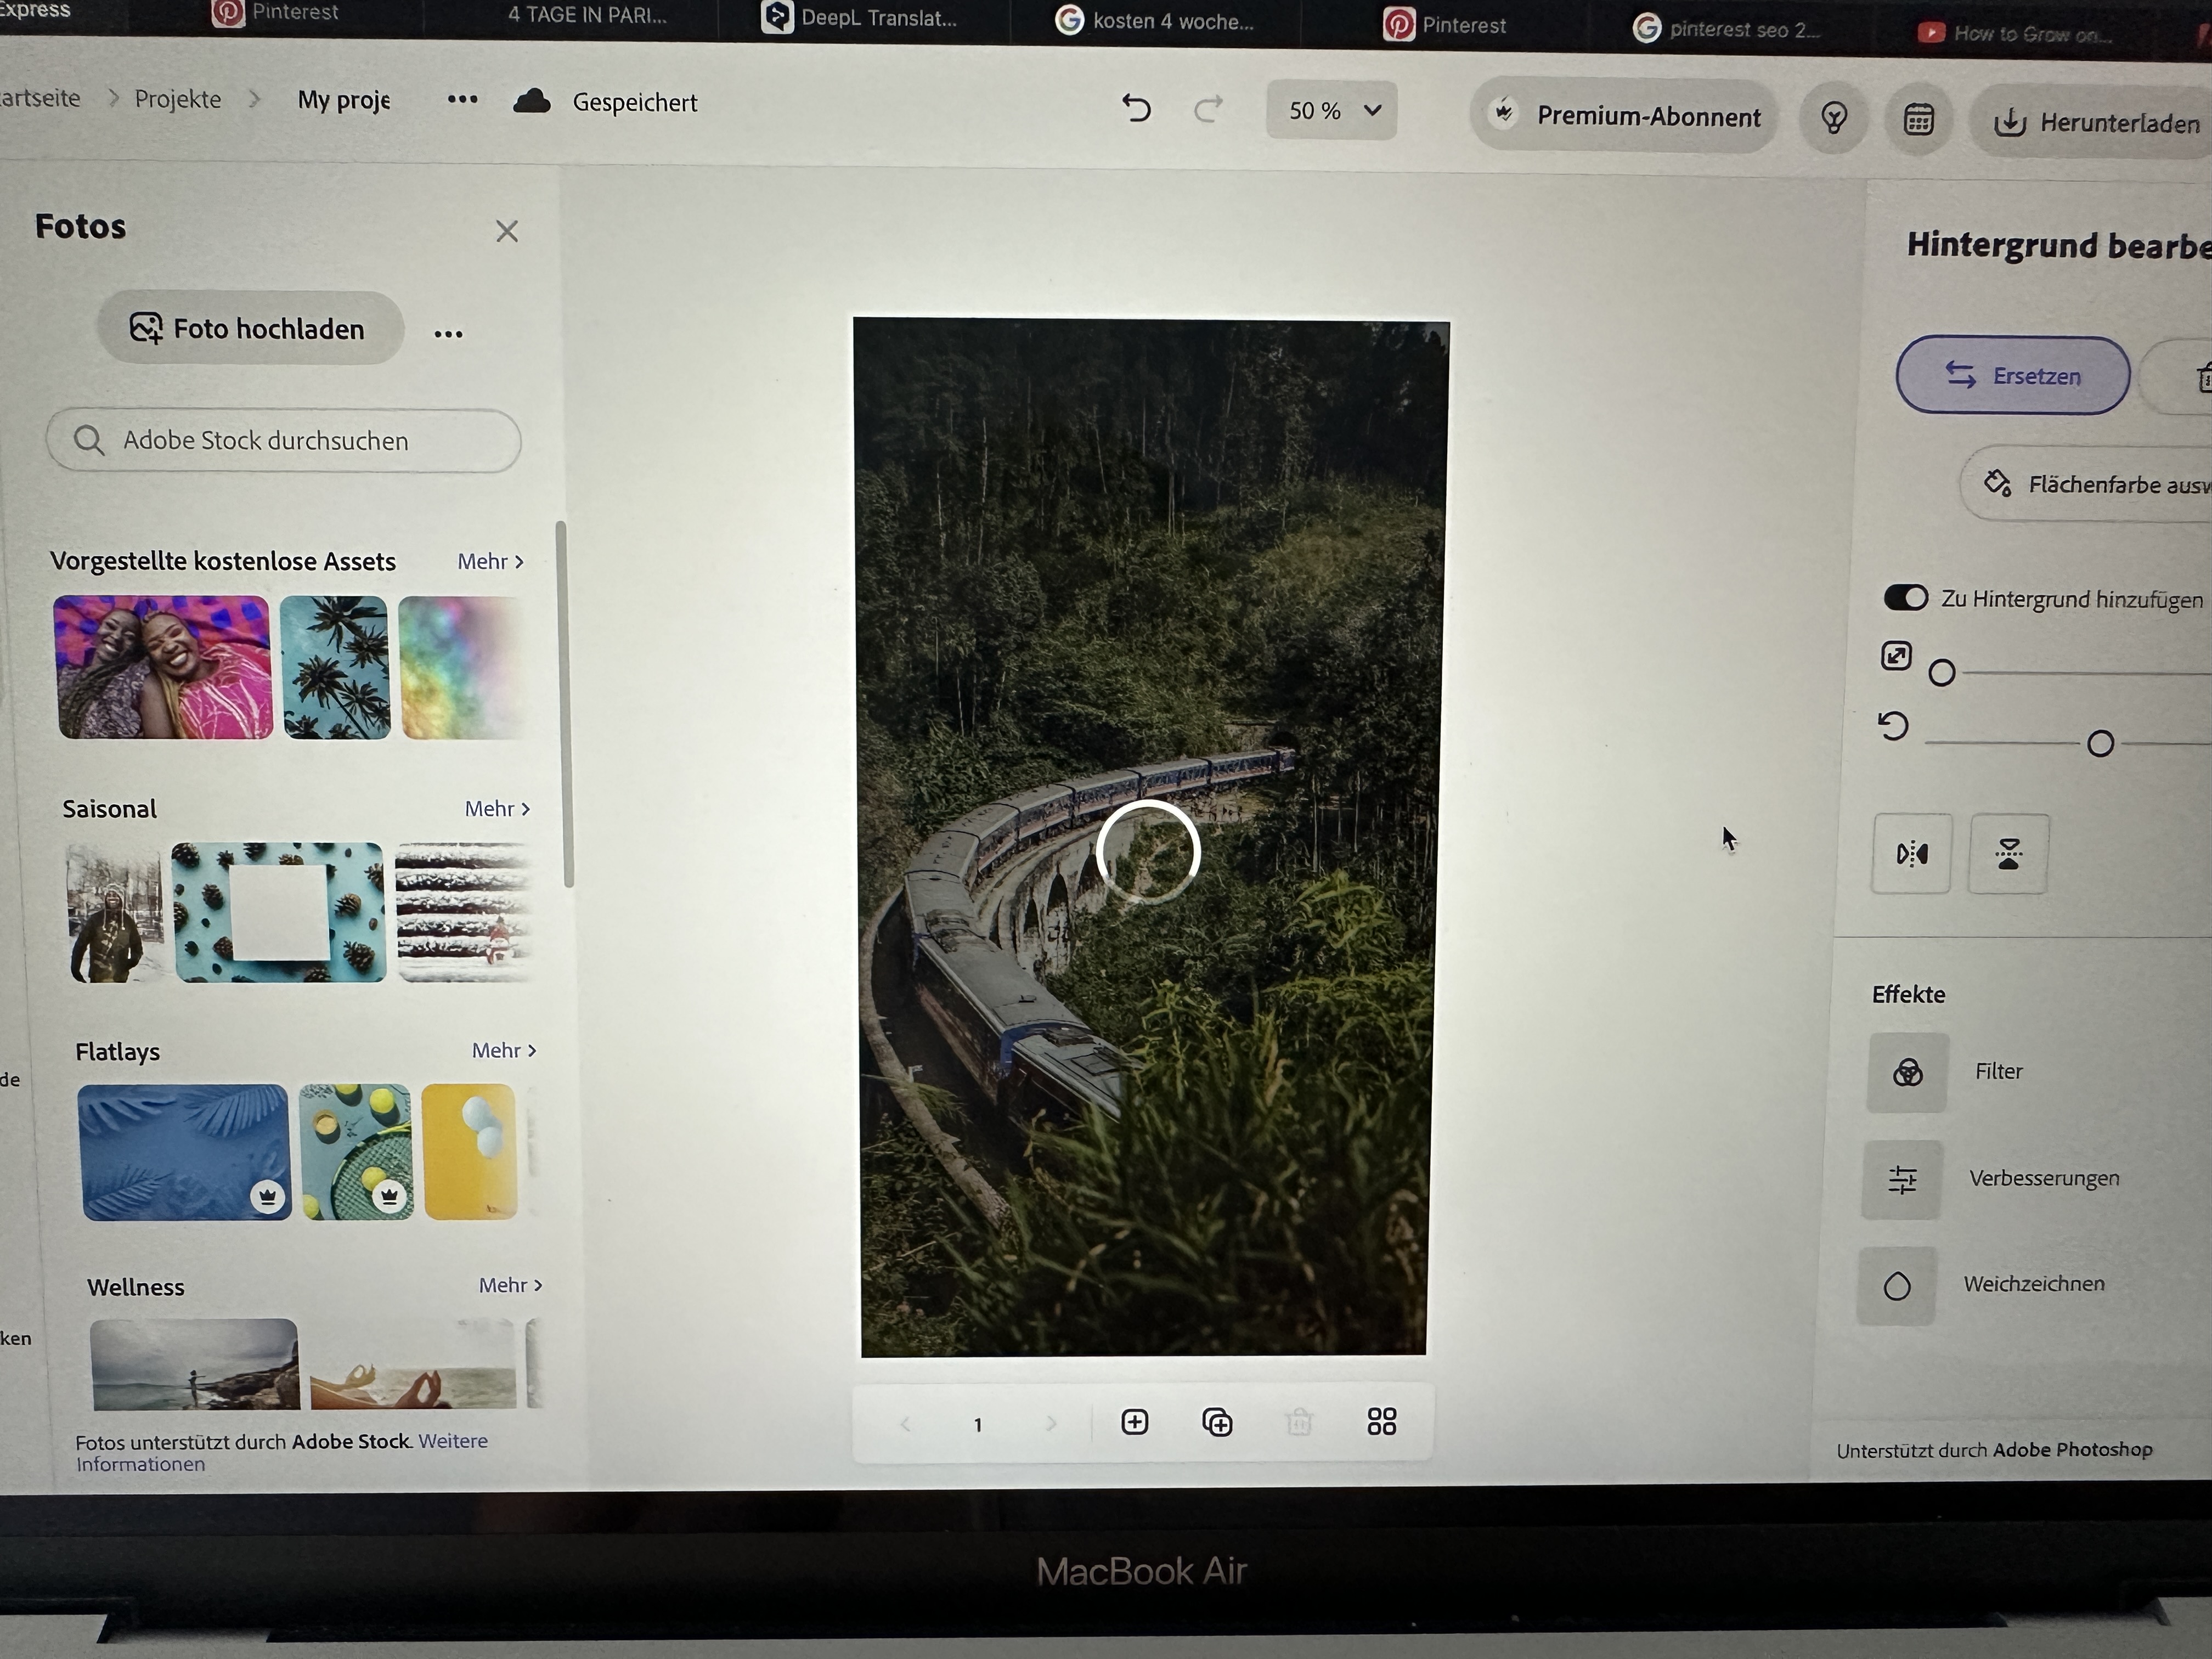Viewport: 2212px width, 1659px height.
Task: Click the rotation slider handle
Action: pyautogui.click(x=2100, y=743)
